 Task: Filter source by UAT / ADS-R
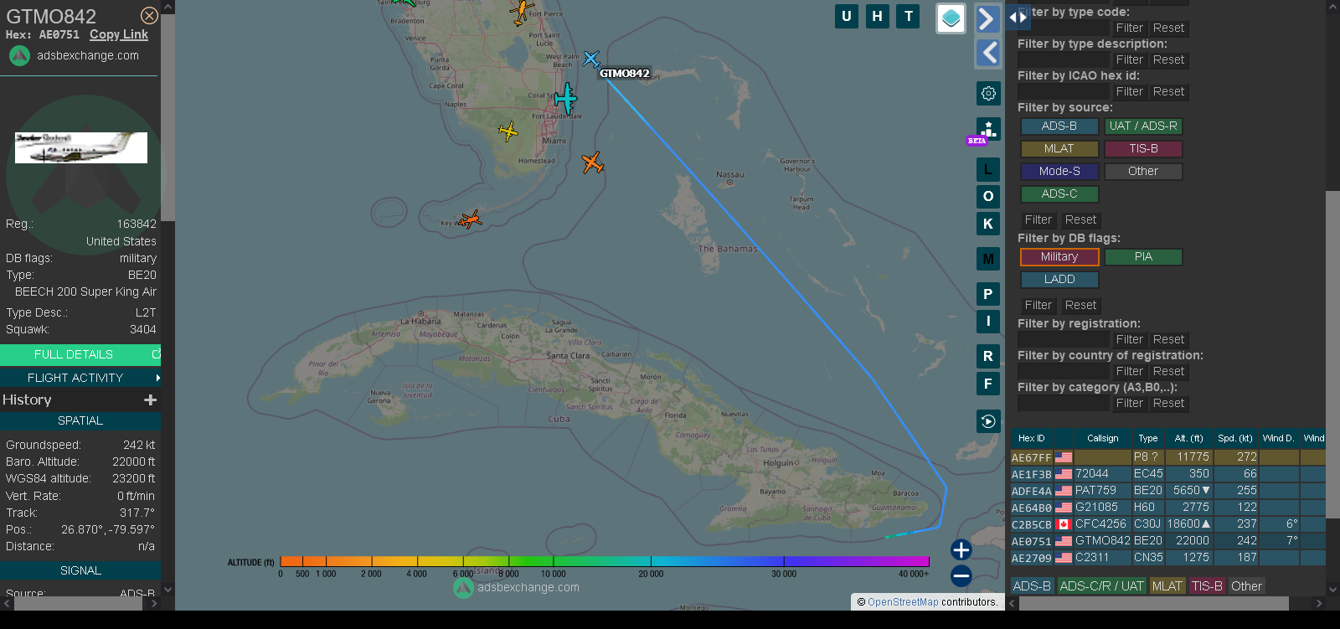coord(1143,126)
